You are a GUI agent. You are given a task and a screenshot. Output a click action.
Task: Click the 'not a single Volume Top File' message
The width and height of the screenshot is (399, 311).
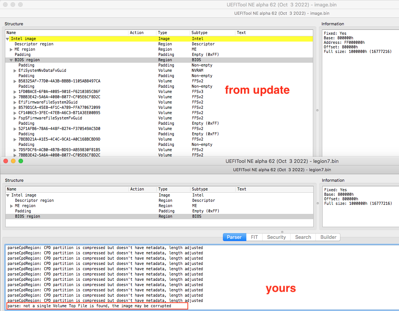coord(89,306)
